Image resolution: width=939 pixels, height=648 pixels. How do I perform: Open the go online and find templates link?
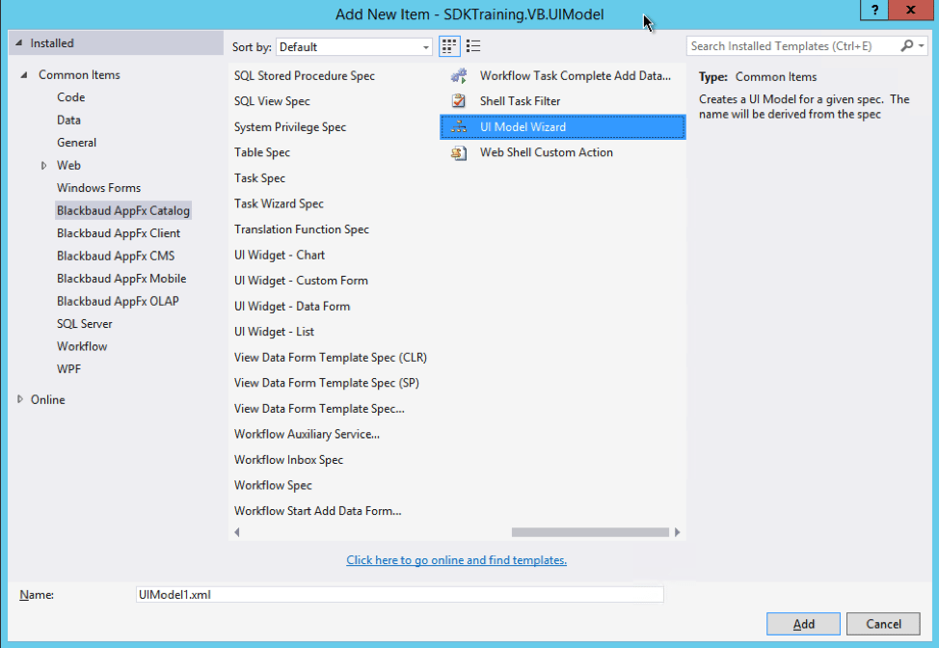pos(456,559)
